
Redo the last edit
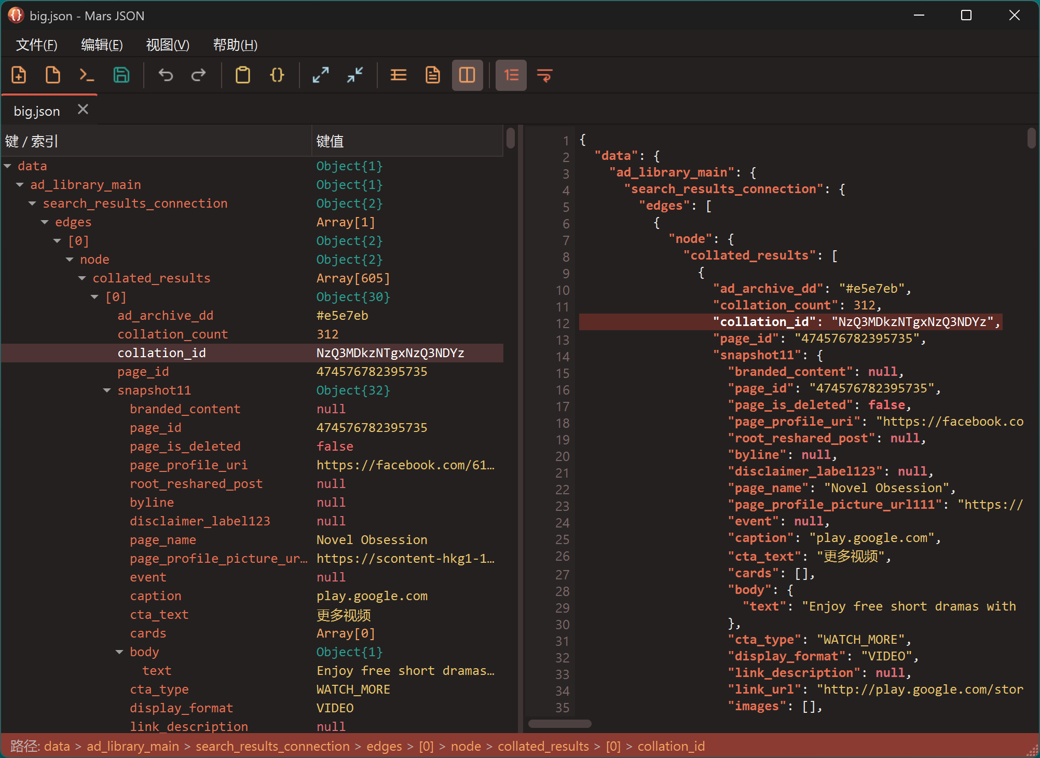pyautogui.click(x=199, y=75)
